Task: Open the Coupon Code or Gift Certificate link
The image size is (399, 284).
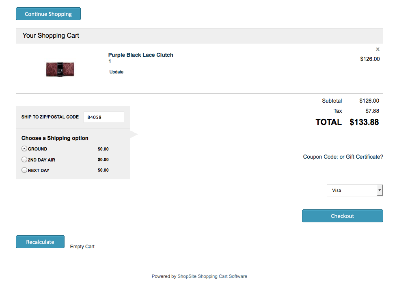Action: 343,157
